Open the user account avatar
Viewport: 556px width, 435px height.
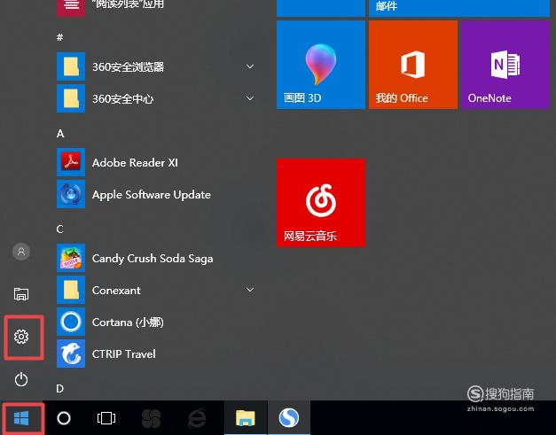[21, 252]
